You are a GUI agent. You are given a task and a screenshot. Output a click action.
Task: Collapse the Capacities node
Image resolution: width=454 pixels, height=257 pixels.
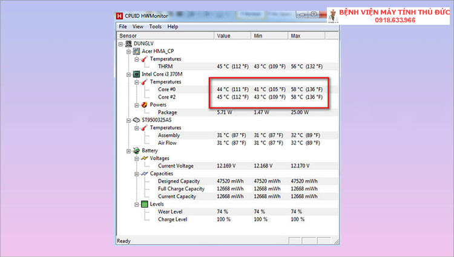pos(137,174)
